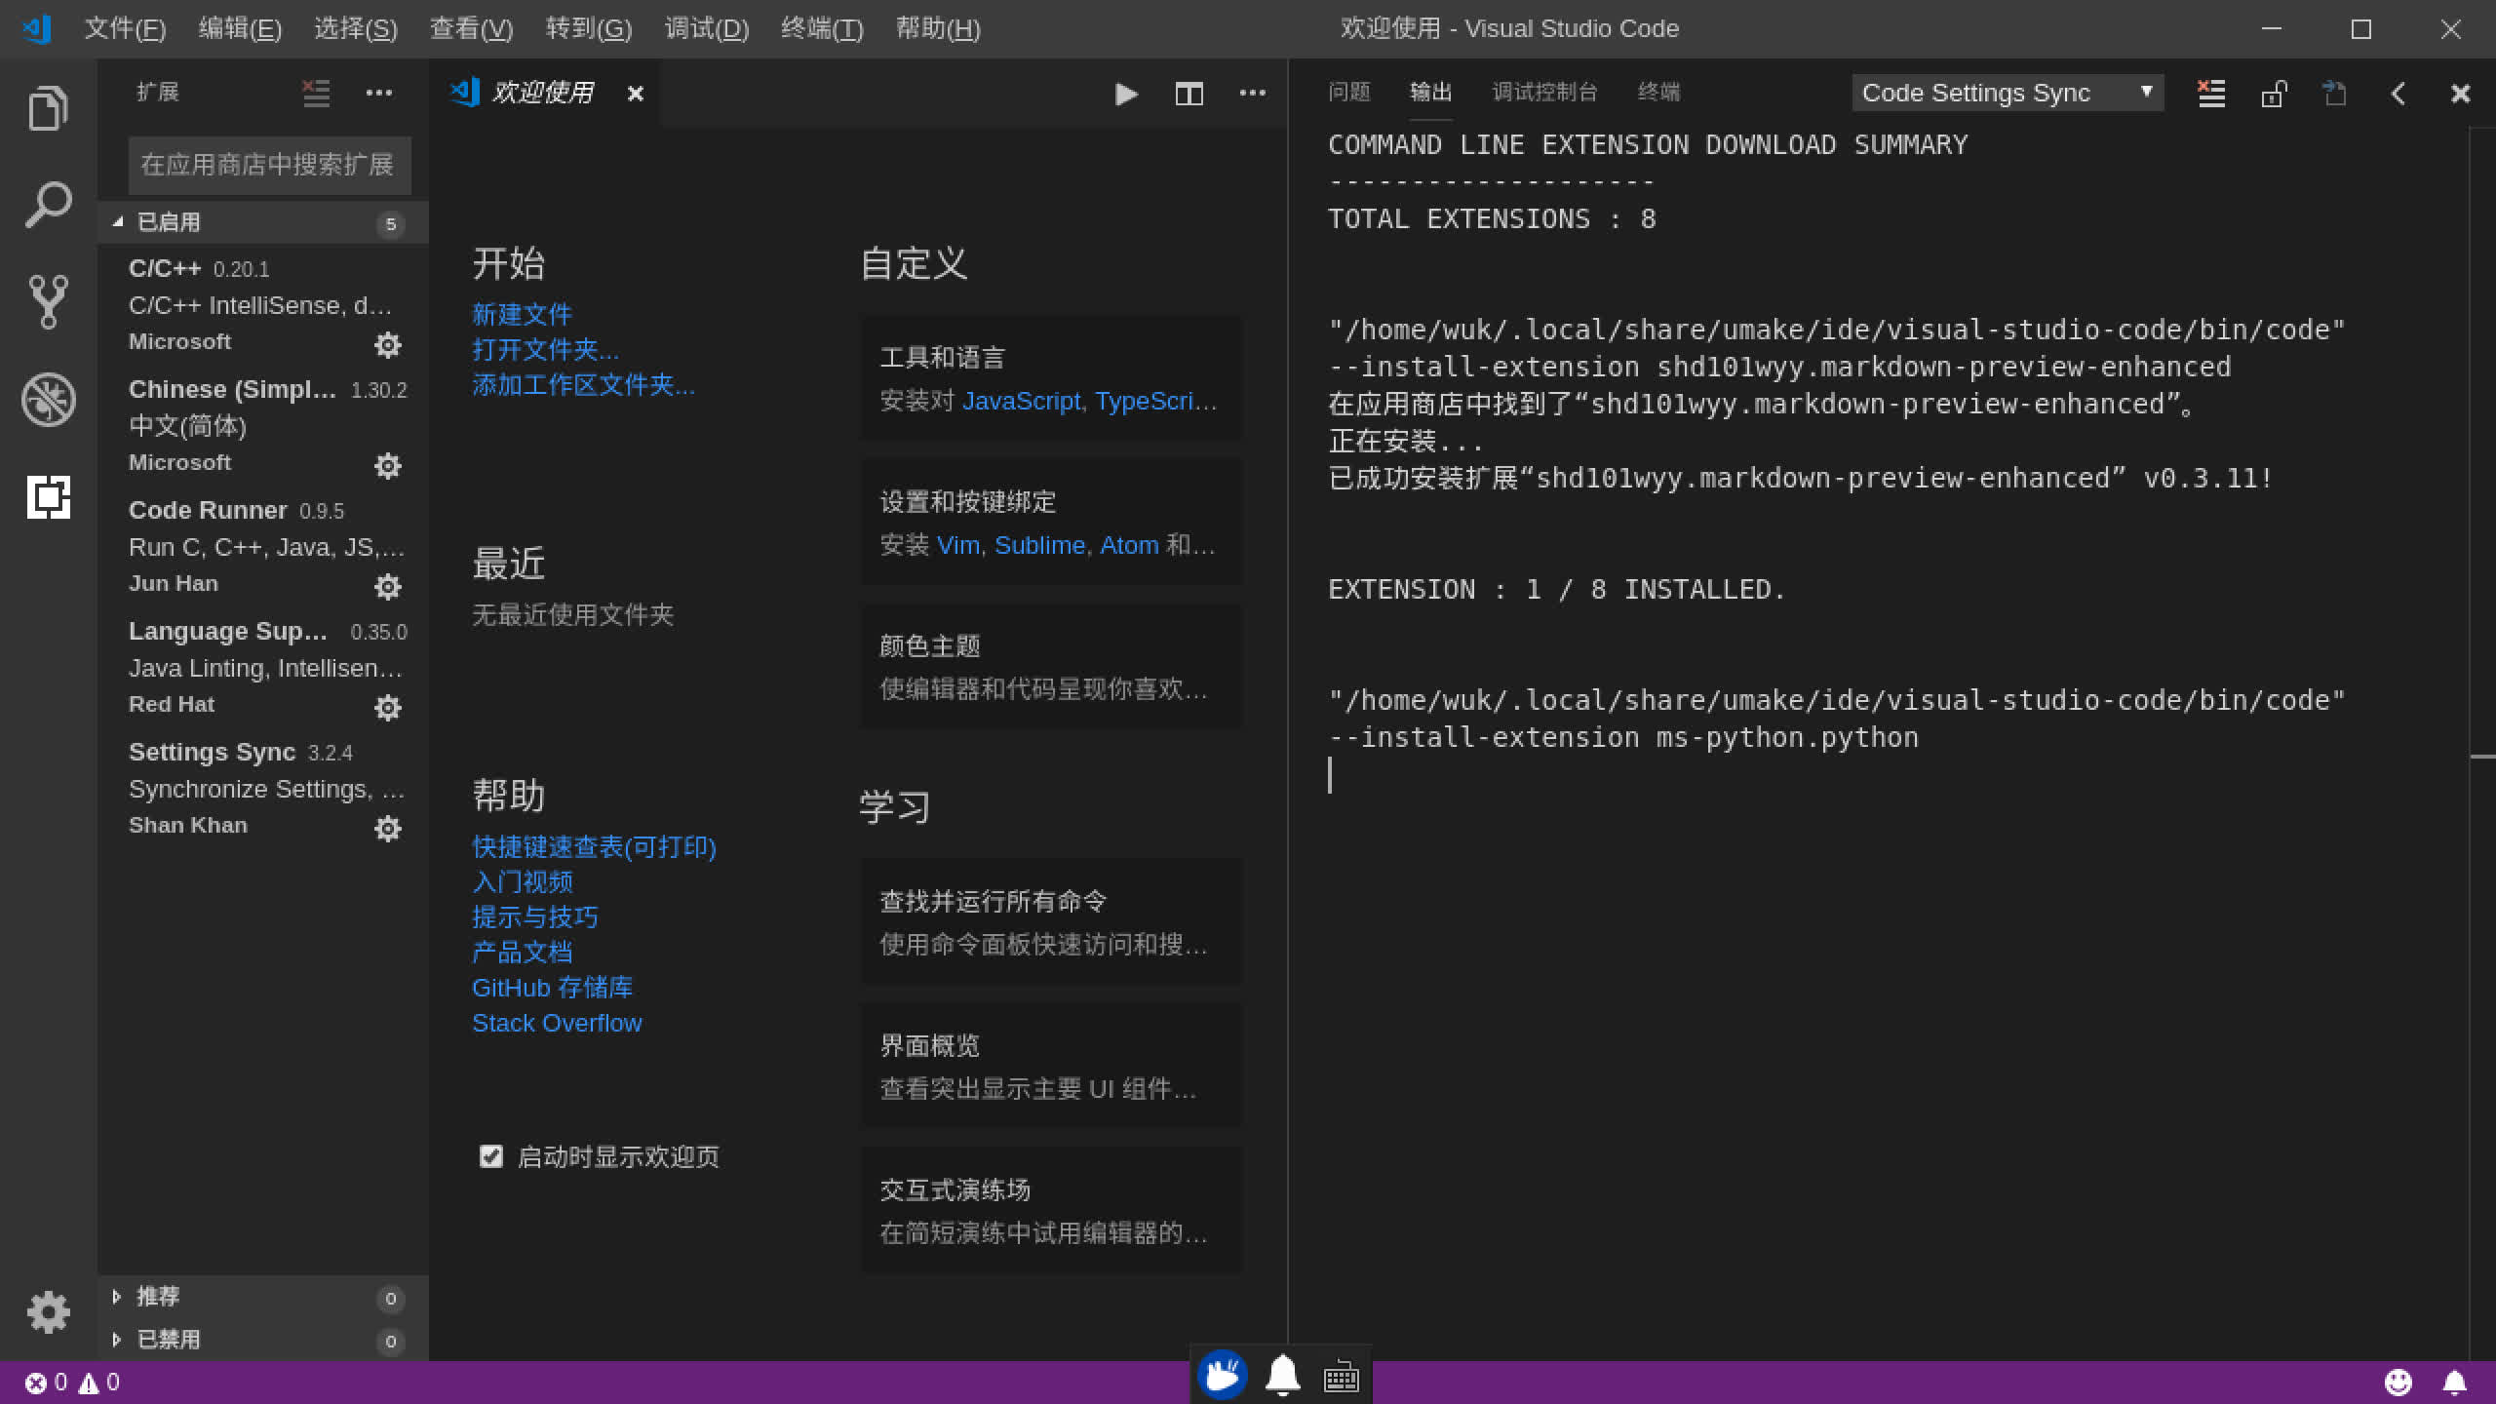Expand the 推荐 extensions section
The height and width of the screenshot is (1404, 2496).
pos(158,1297)
